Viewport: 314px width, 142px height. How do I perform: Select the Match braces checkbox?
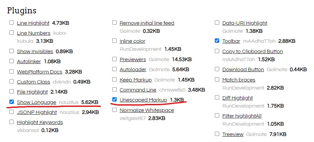(217, 79)
